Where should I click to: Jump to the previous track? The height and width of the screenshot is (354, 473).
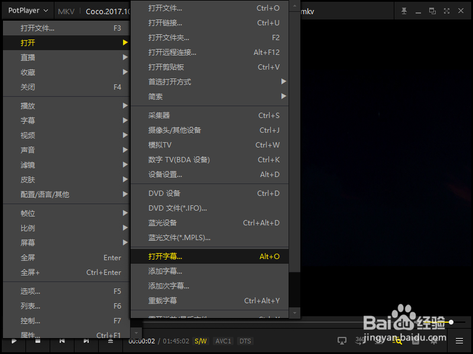click(62, 341)
